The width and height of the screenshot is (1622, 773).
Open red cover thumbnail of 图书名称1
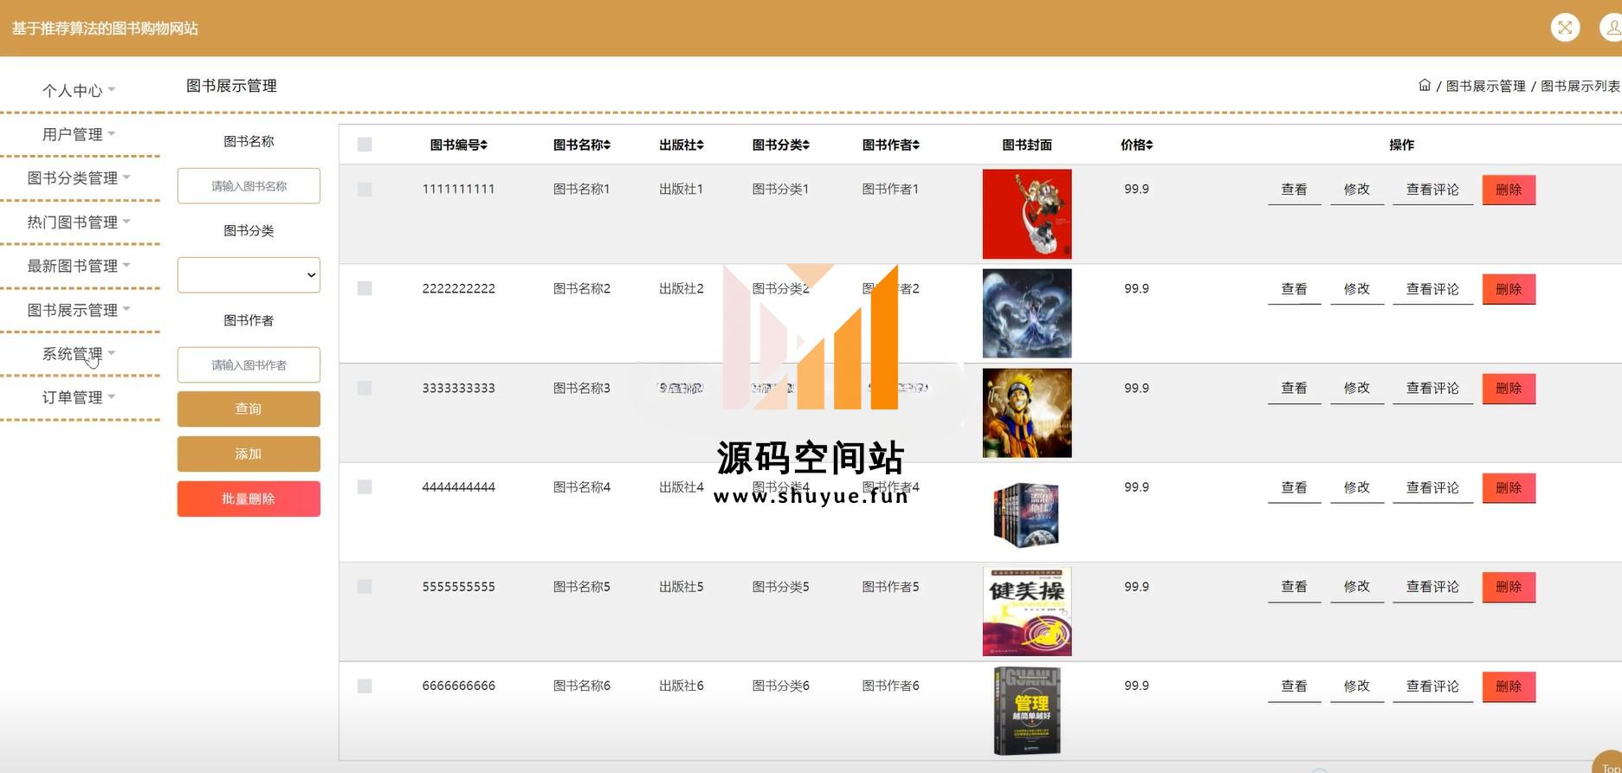(1027, 214)
